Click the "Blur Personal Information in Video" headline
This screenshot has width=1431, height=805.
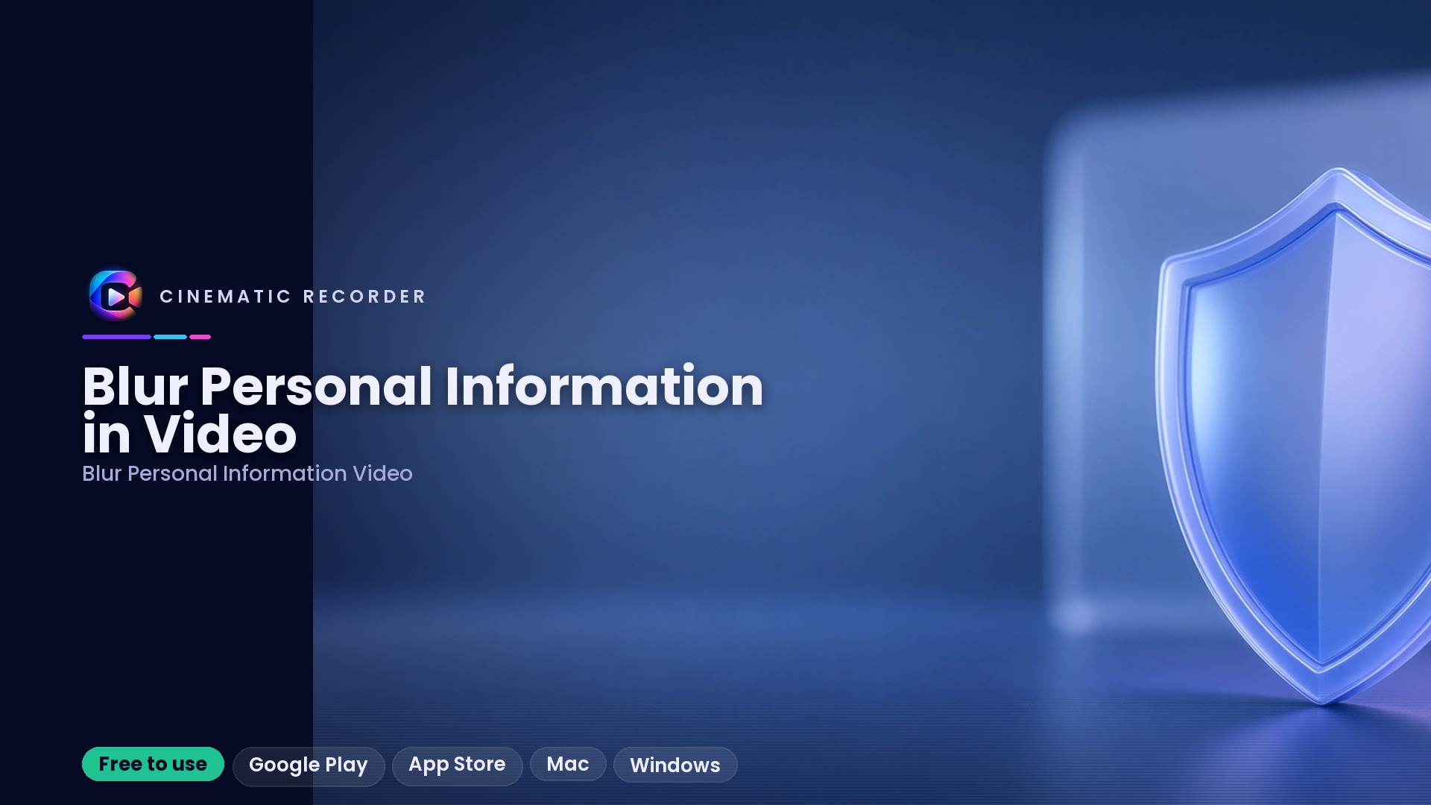click(423, 409)
